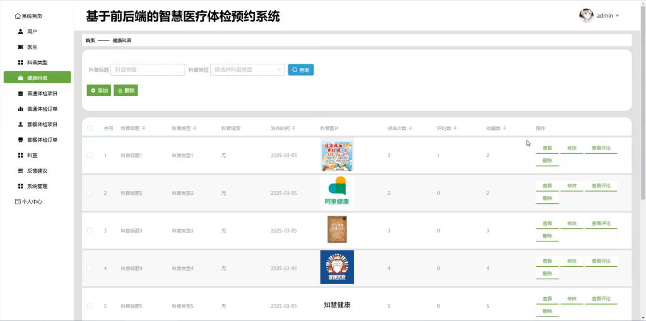Screen dimensions: 646x321
Task: Click the card icon beside 个人中心
Action: [18, 202]
